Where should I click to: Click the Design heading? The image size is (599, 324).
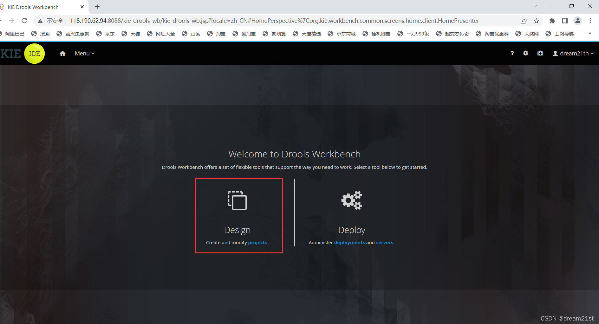point(237,230)
